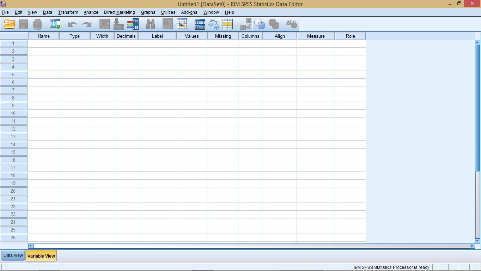The width and height of the screenshot is (481, 271).
Task: Click the Save file toolbar icon
Action: [24, 24]
